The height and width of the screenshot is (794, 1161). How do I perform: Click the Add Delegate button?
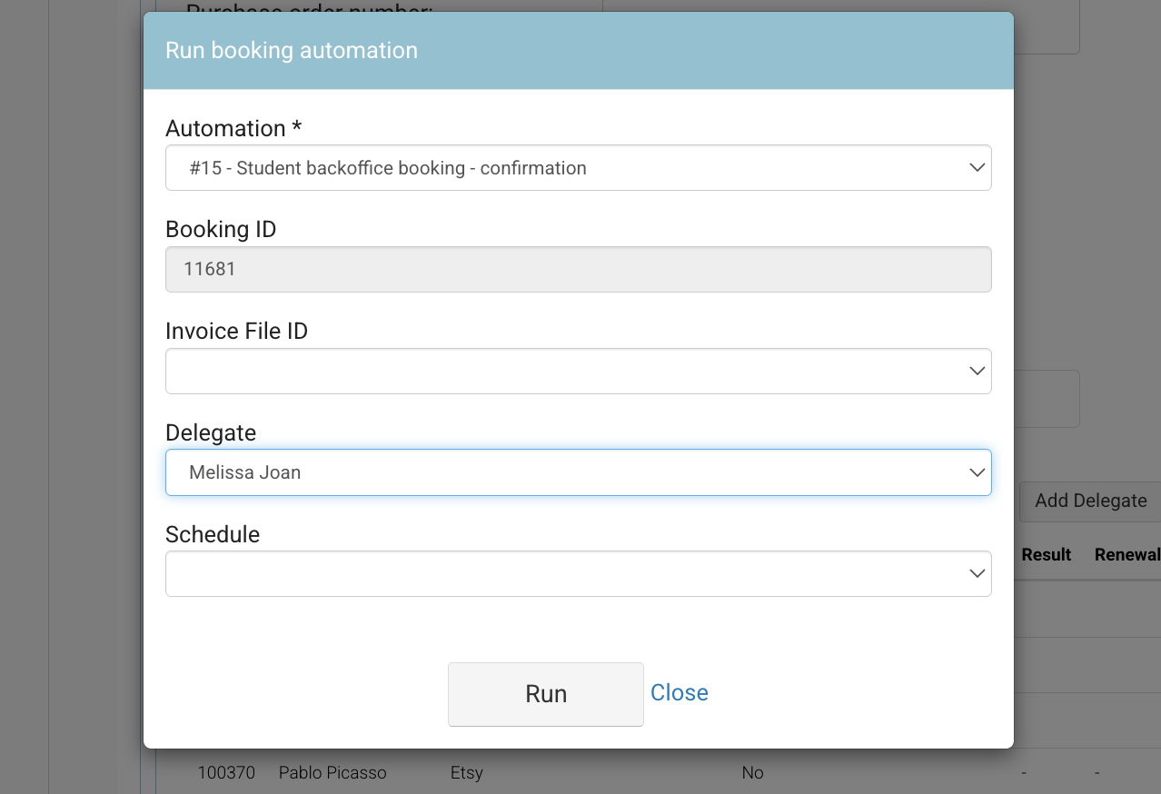pyautogui.click(x=1090, y=501)
